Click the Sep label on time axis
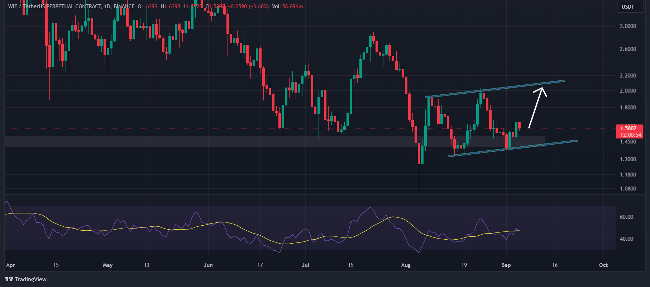650x287 pixels. [506, 265]
